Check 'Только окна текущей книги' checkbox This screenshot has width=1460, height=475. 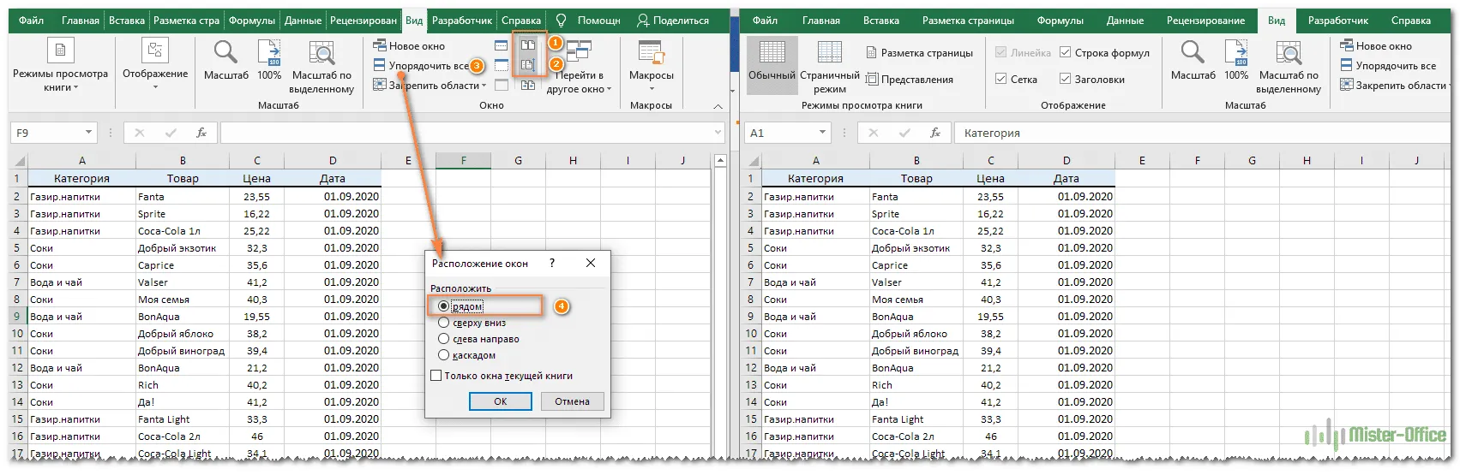pyautogui.click(x=436, y=376)
